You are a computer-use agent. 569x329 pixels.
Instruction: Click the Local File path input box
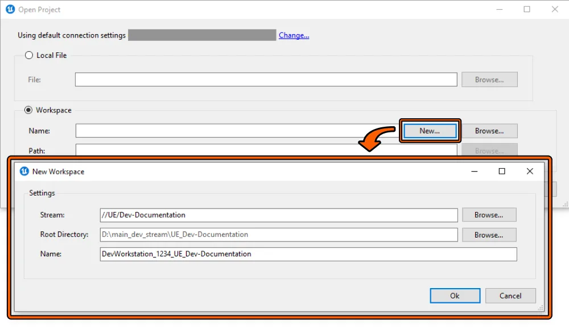[x=266, y=80]
